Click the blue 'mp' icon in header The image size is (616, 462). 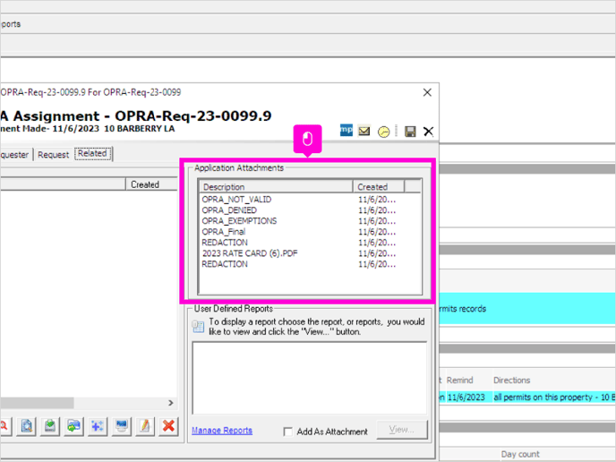[346, 130]
